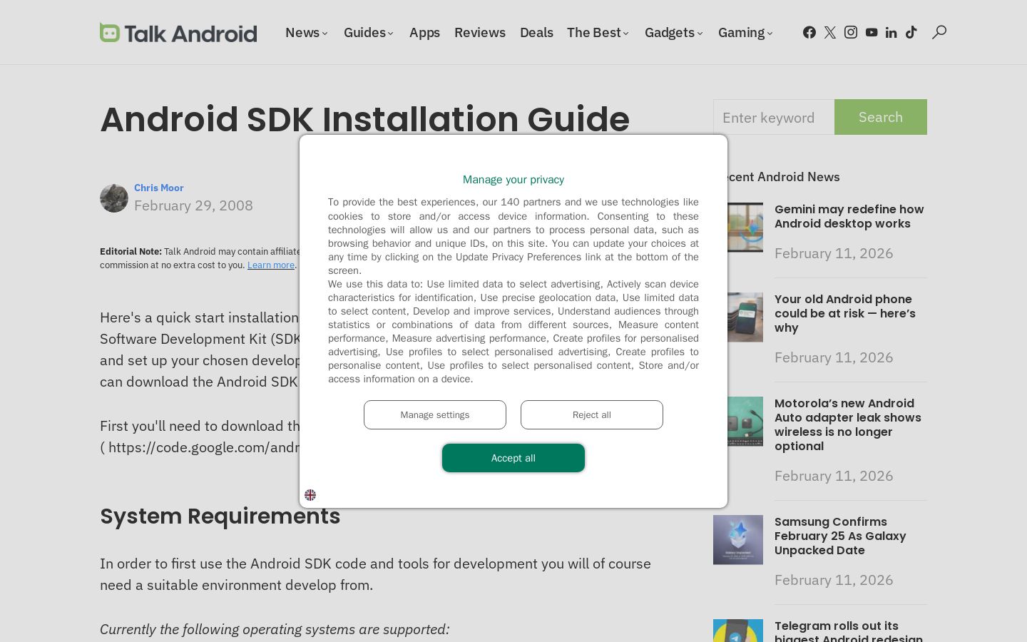Image resolution: width=1027 pixels, height=642 pixels.
Task: Open Talk Android YouTube channel
Action: point(872,32)
